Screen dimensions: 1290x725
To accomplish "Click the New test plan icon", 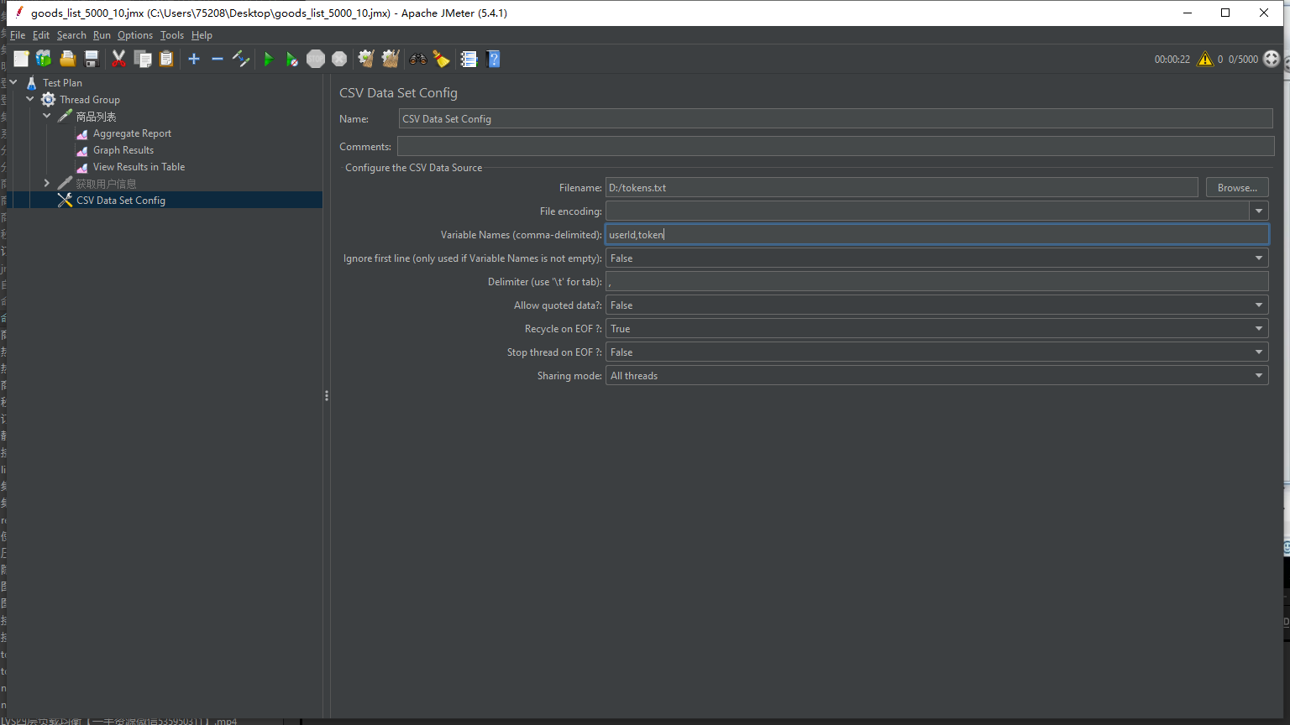I will click(x=21, y=59).
